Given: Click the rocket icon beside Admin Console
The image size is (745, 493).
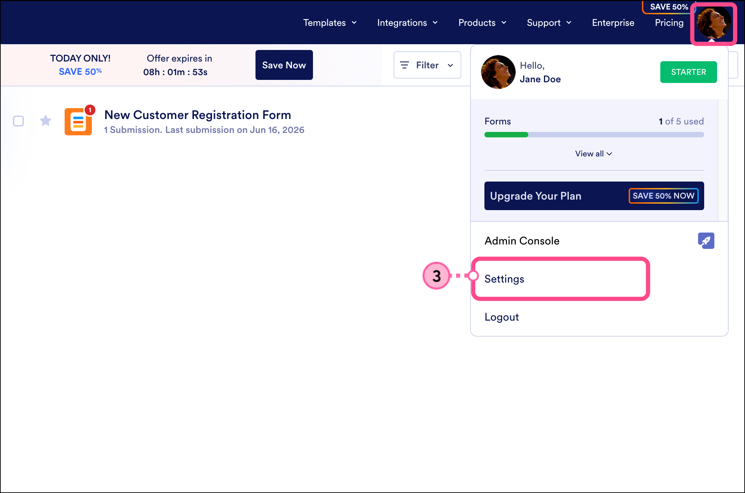Looking at the screenshot, I should [x=706, y=241].
